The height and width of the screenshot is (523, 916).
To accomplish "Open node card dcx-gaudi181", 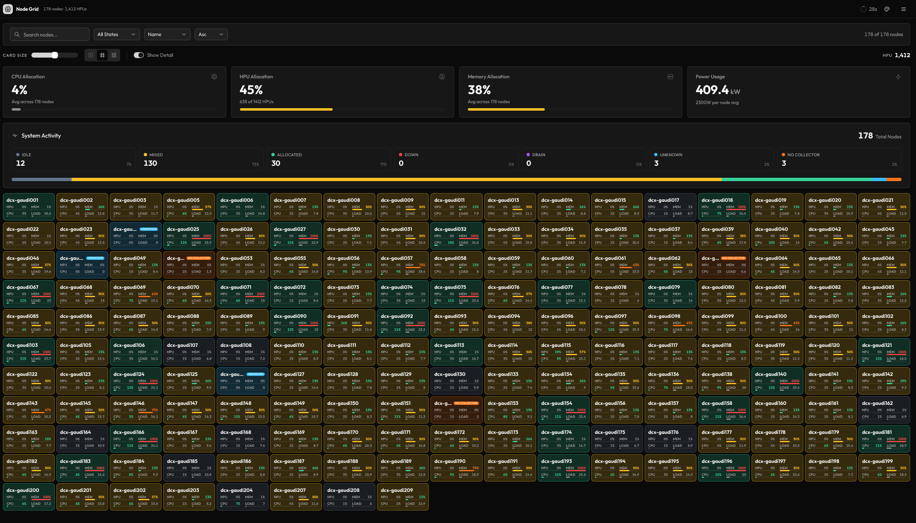I will coord(884,438).
